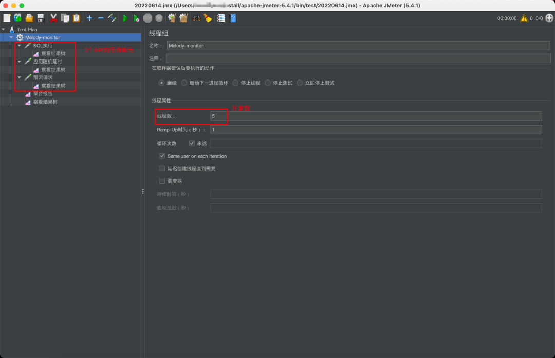Click the 持续时间 input field
This screenshot has width=555, height=358.
(376, 194)
